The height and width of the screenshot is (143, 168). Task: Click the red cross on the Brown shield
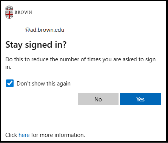tap(9, 14)
